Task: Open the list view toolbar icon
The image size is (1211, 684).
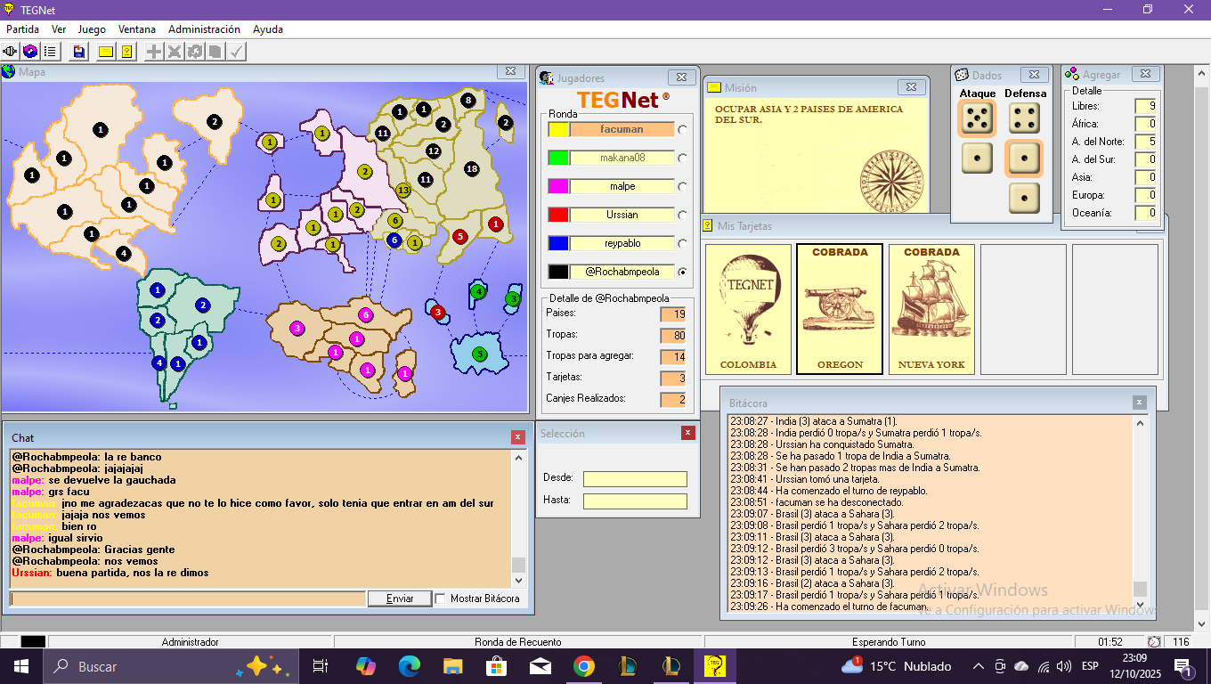Action: [50, 52]
